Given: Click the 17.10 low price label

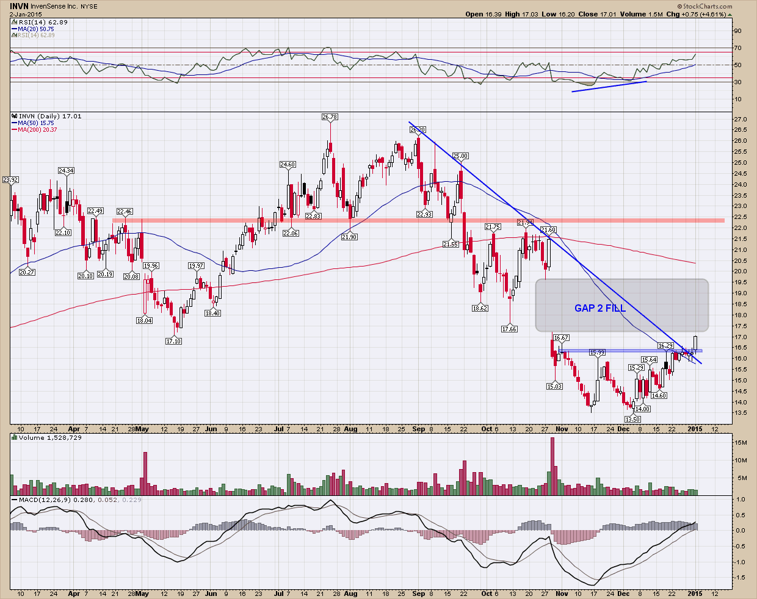Looking at the screenshot, I should point(173,342).
